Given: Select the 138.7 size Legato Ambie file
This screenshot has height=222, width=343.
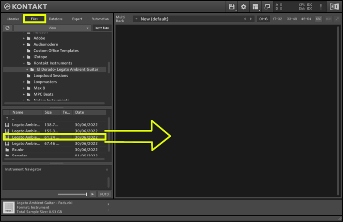Looking at the screenshot, I should coord(55,125).
